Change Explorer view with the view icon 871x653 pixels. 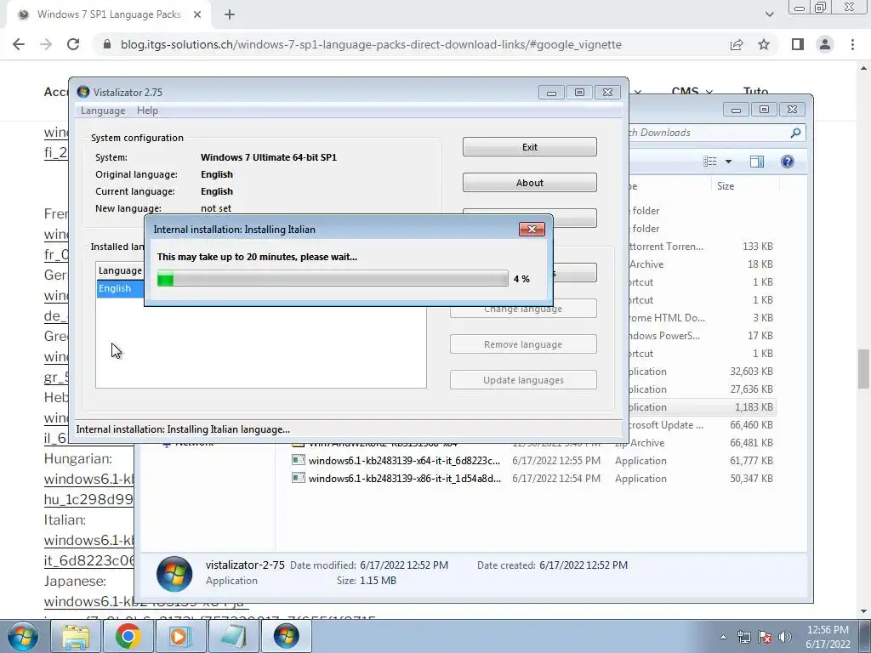tap(710, 162)
